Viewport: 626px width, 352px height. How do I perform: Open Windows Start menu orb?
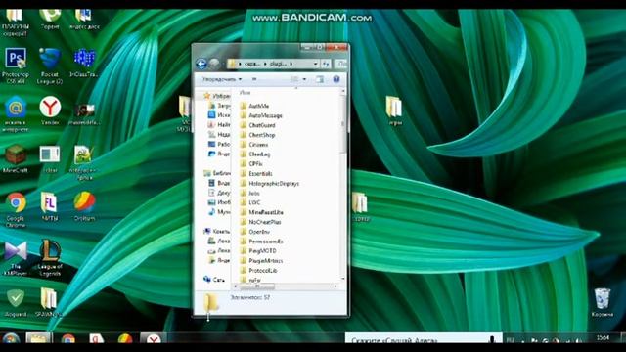click(x=11, y=338)
